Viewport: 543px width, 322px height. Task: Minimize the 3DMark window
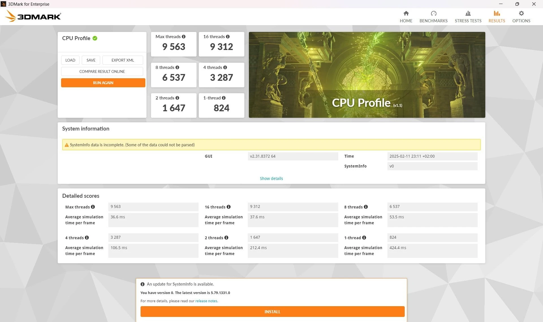pos(501,4)
